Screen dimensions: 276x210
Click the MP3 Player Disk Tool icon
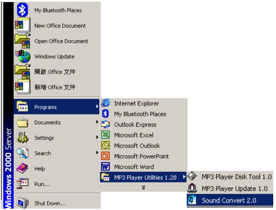point(192,176)
